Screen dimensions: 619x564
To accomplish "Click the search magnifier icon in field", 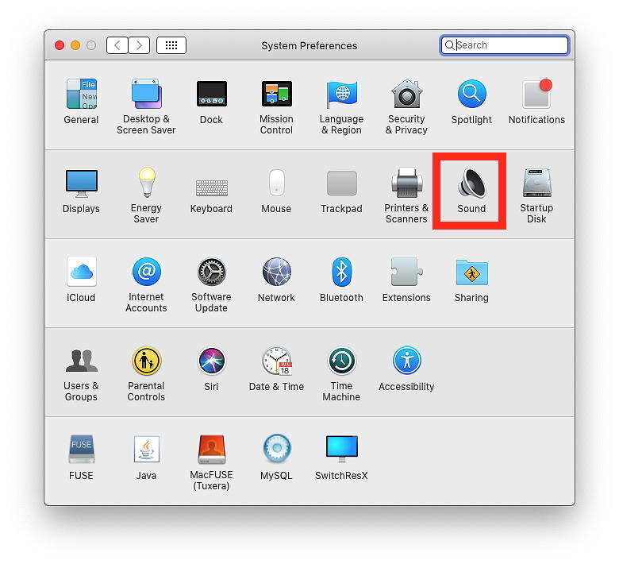I will (449, 45).
